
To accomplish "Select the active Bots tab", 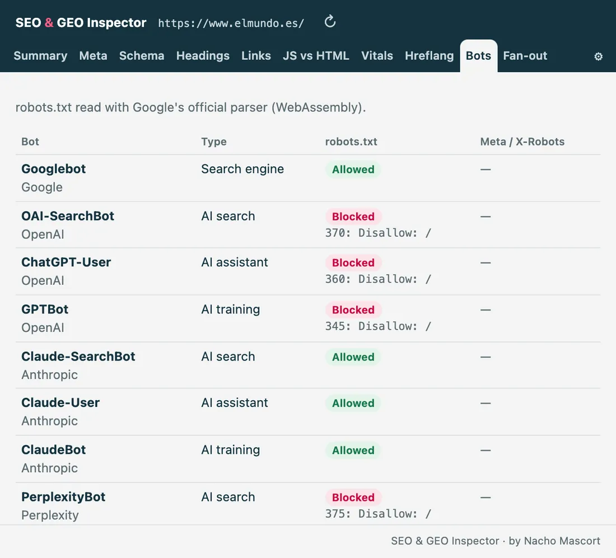I will 478,56.
